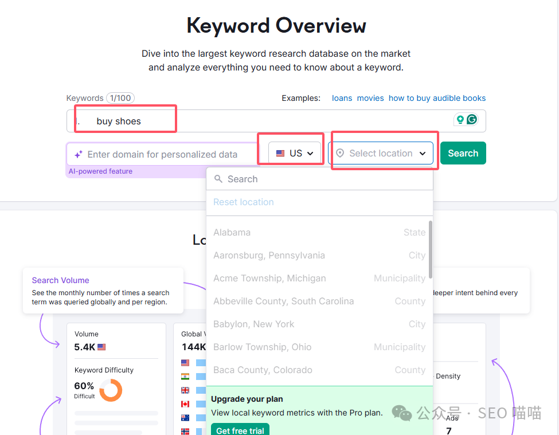Select Barlow Township, Ohio from the list

point(319,347)
